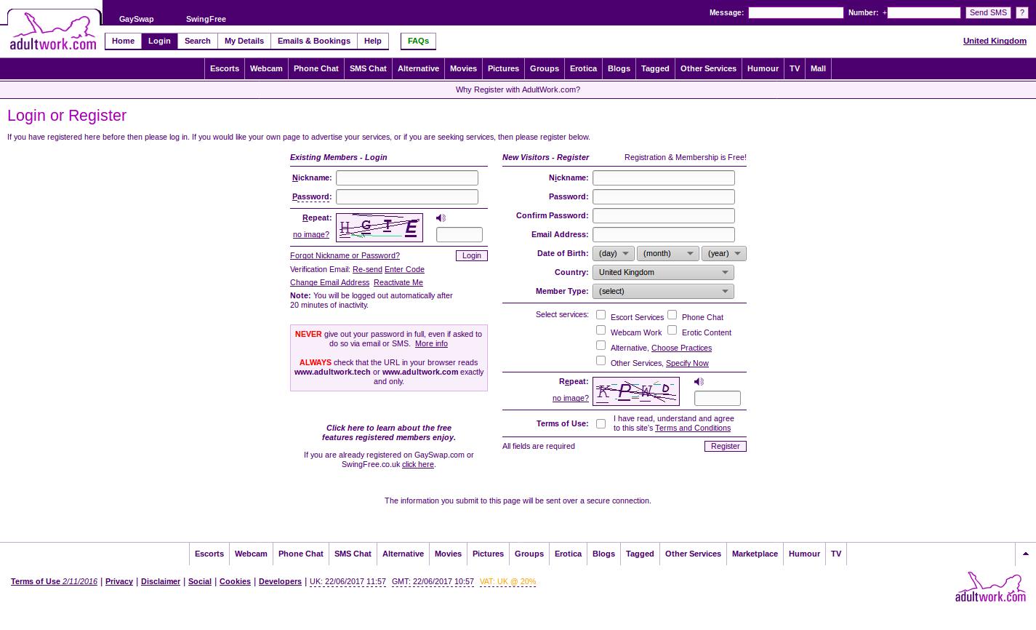Viewport: 1036px width, 630px height.
Task: Click the Login button
Action: (472, 255)
